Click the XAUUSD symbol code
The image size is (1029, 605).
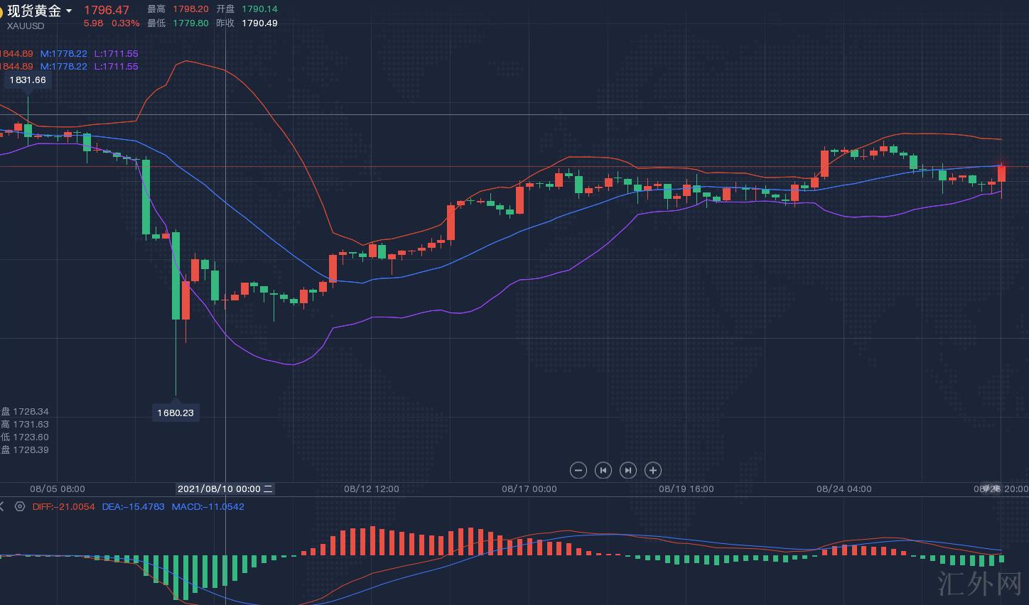coord(26,26)
